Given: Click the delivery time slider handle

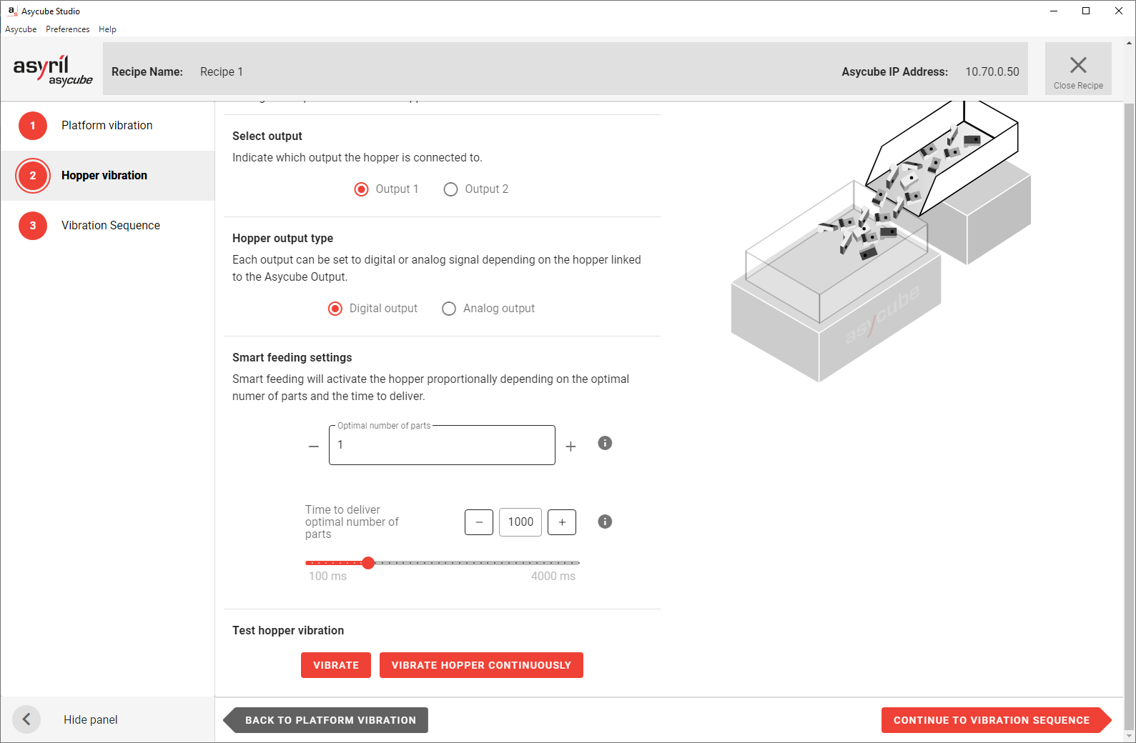Looking at the screenshot, I should (x=368, y=563).
